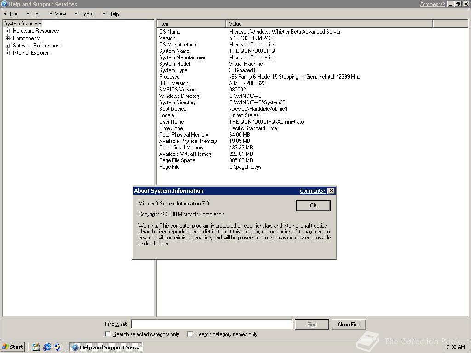This screenshot has width=471, height=353.
Task: Click C:\WINDOWS\System32 value
Action: (257, 102)
